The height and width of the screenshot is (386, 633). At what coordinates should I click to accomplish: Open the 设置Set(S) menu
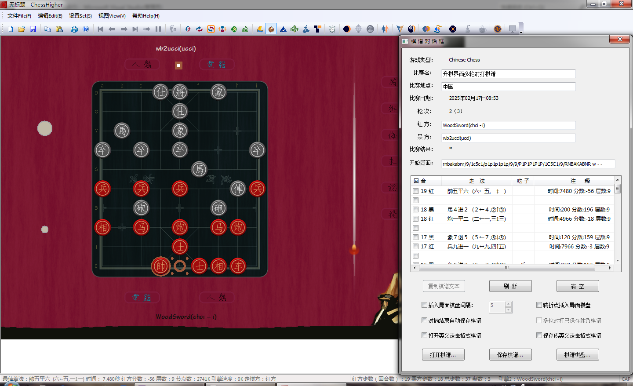pos(80,16)
